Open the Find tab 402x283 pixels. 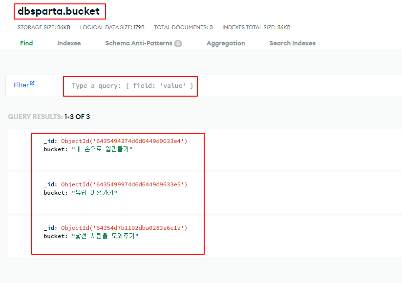point(26,43)
